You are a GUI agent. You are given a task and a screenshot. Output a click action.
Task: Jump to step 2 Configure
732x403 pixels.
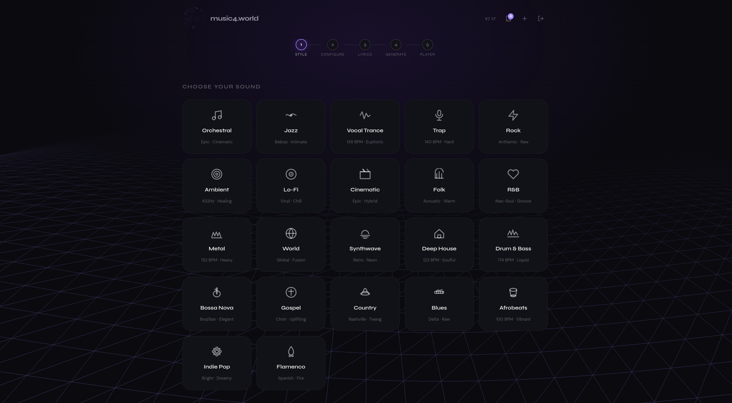332,45
